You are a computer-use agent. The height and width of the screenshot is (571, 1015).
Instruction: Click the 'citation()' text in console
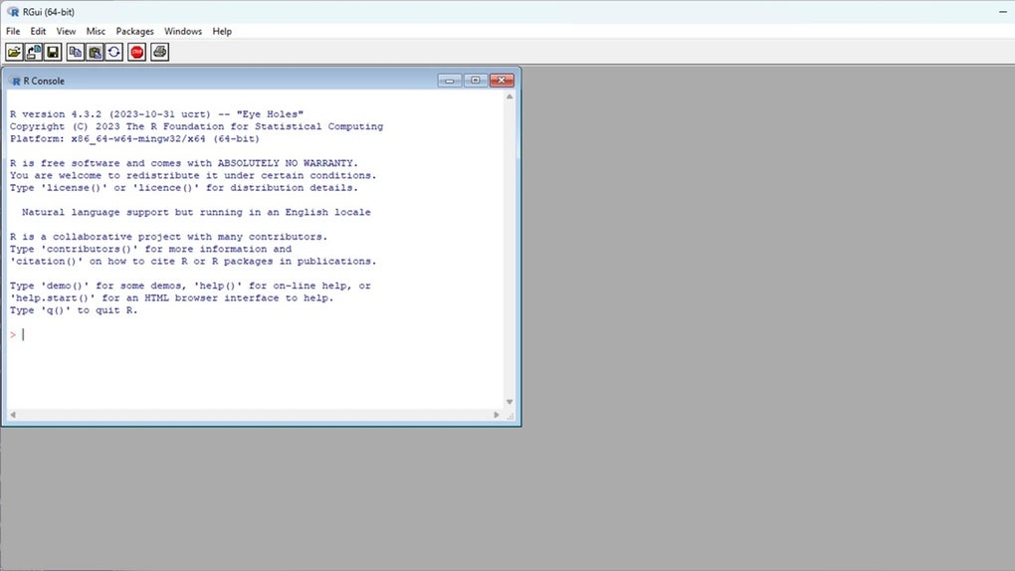[49, 262]
